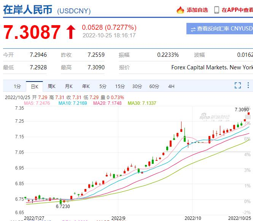
Task: Click the red up arrow beside 7.3087
Action: click(70, 32)
